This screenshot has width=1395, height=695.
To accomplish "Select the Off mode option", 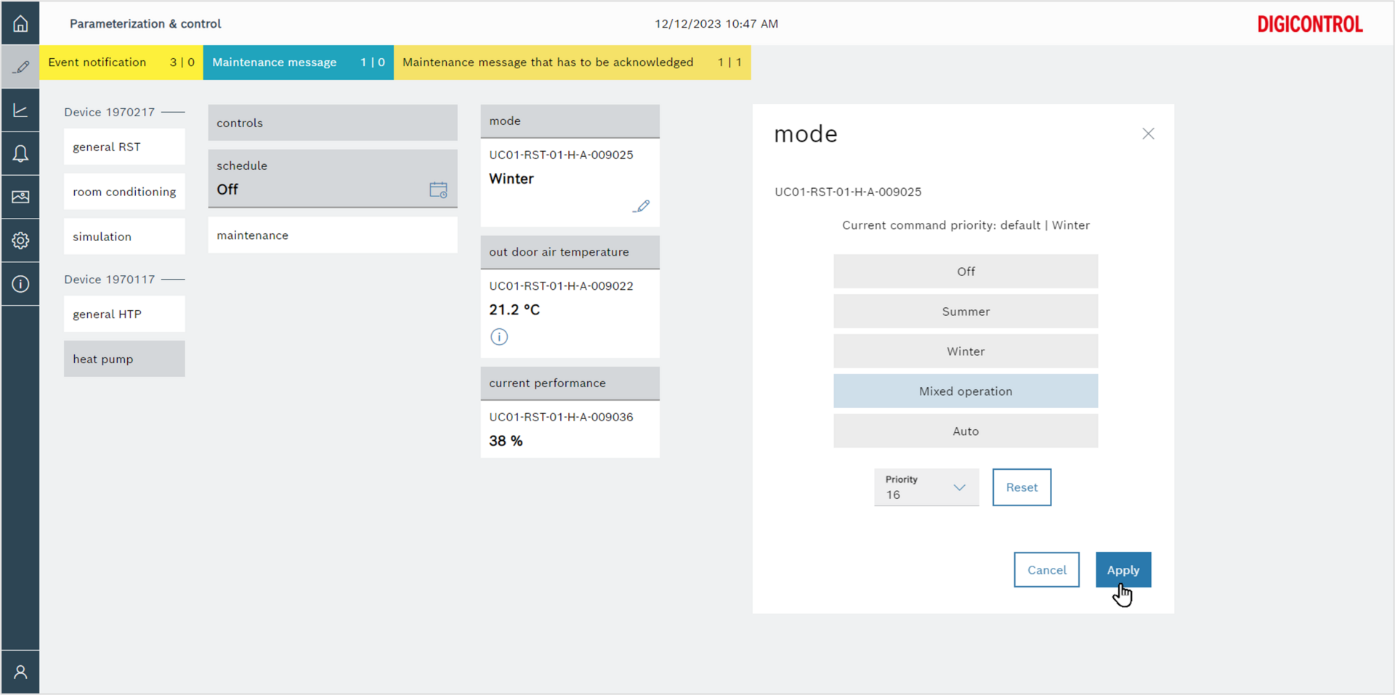I will [965, 272].
